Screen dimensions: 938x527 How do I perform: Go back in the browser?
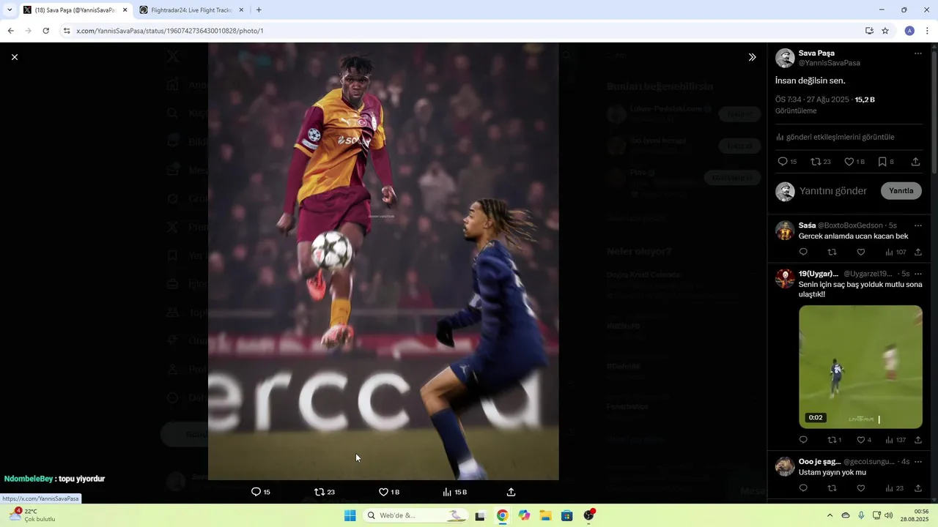[10, 31]
